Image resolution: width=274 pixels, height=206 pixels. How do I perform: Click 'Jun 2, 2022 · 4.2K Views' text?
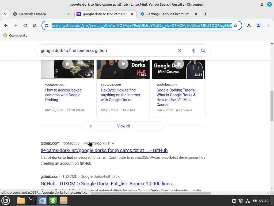point(174,110)
